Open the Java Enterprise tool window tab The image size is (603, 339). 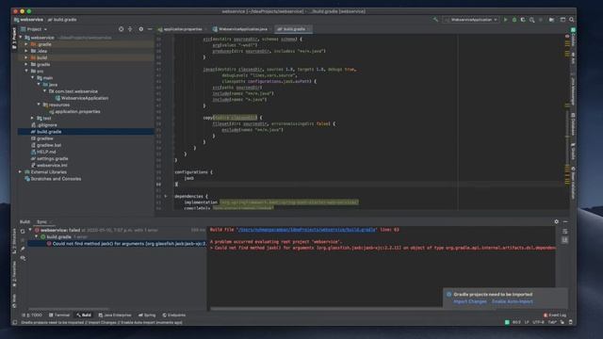[115, 315]
